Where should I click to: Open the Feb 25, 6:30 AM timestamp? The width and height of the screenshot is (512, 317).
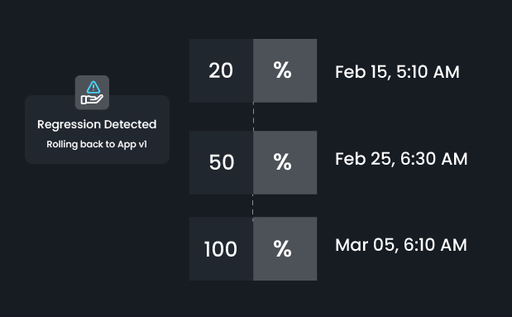coord(401,159)
